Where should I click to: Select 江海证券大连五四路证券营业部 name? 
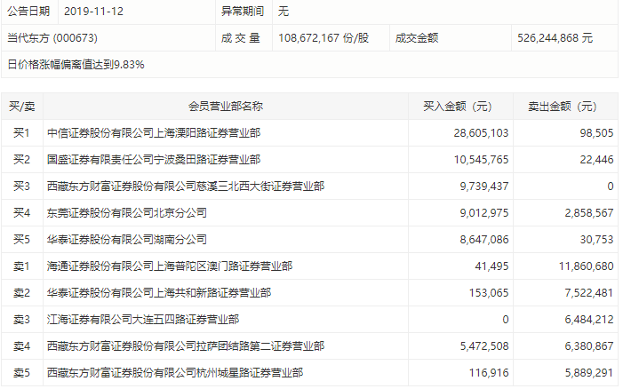[143, 320]
